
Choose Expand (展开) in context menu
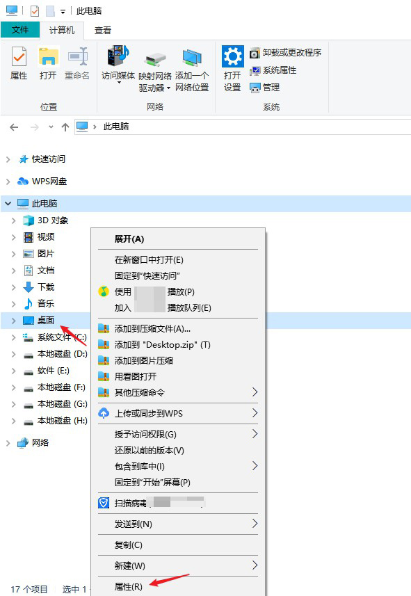pos(178,239)
